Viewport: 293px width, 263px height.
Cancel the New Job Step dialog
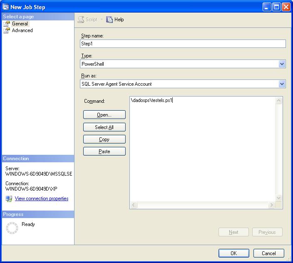tap(268, 253)
